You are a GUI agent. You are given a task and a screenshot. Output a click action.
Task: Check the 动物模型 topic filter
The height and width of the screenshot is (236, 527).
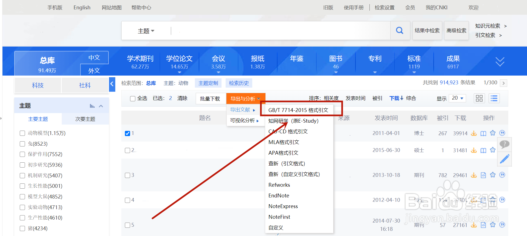tap(23, 133)
